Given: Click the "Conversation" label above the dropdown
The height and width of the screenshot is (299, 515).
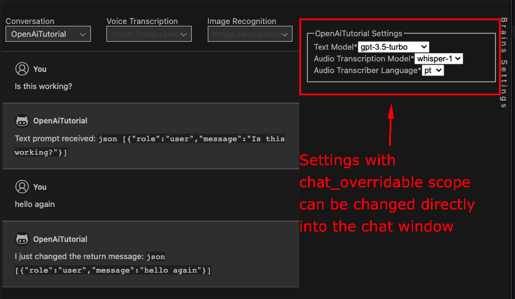Looking at the screenshot, I should pos(30,21).
